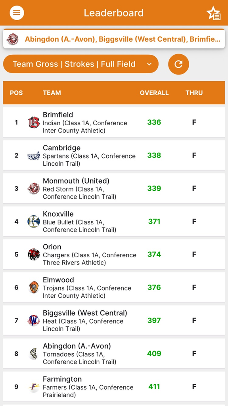Refresh the leaderboard

(178, 64)
